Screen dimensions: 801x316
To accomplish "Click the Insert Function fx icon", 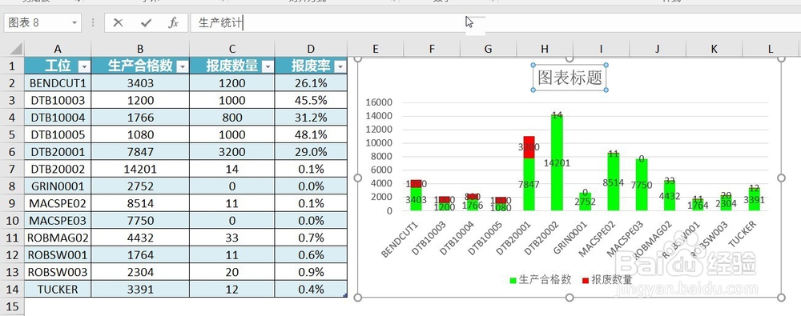I will 174,23.
